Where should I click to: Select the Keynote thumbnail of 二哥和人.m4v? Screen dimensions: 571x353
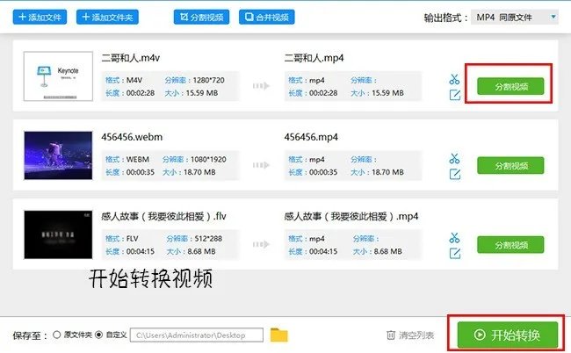click(58, 76)
